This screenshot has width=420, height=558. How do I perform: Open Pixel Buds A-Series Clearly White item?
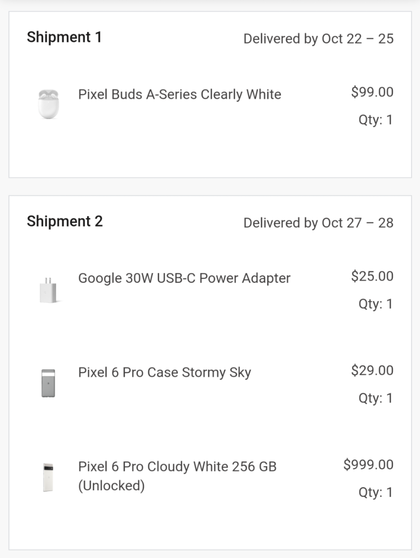[180, 95]
